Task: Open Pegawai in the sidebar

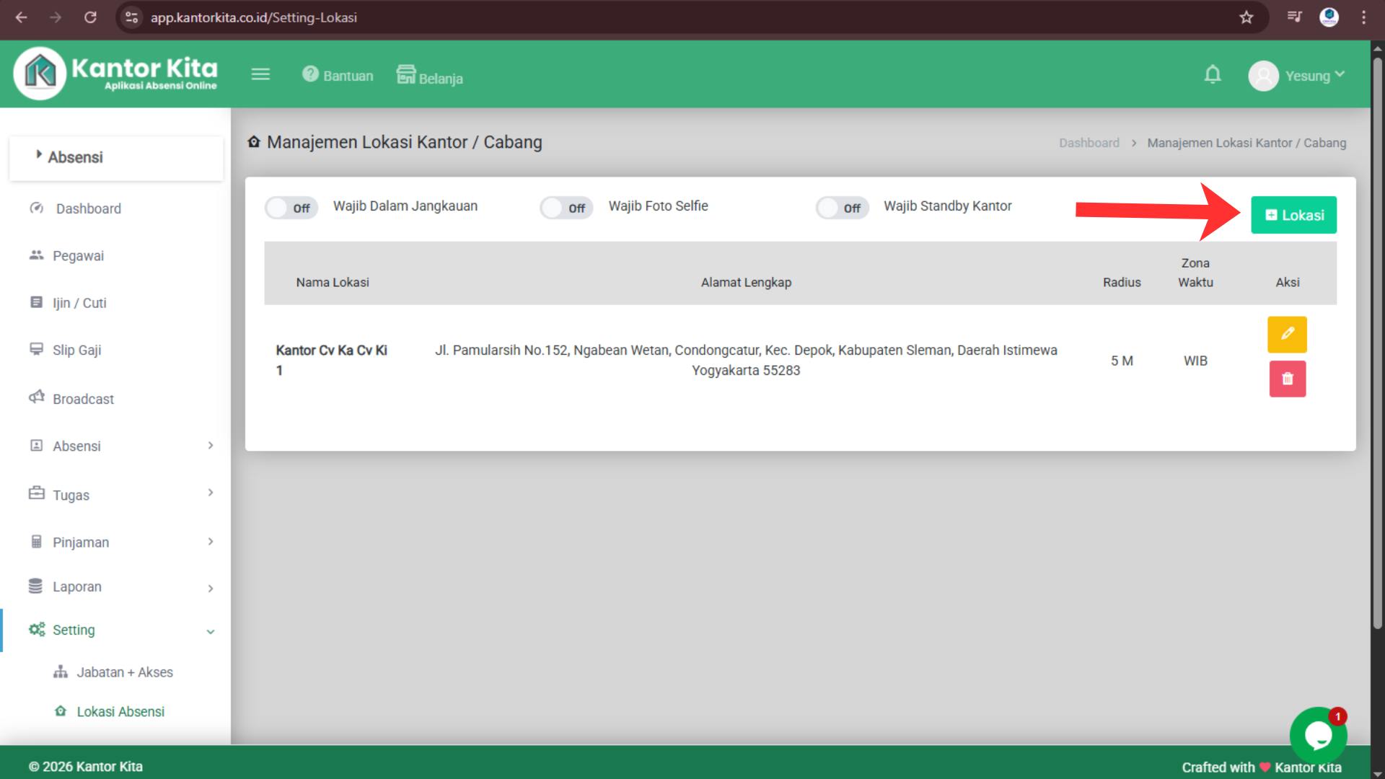Action: [78, 256]
